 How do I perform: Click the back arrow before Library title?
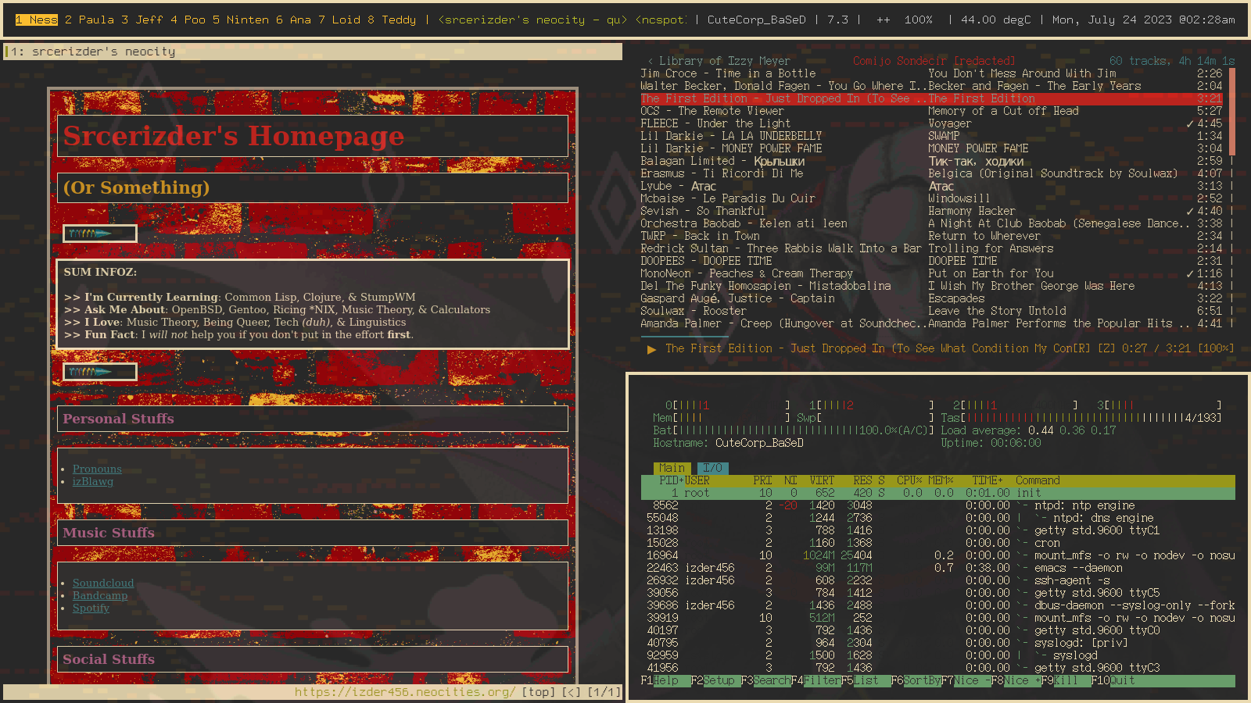tap(650, 61)
